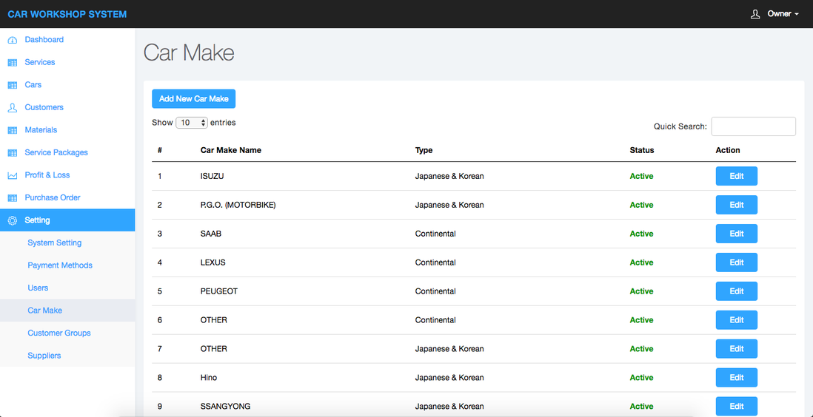The height and width of the screenshot is (417, 813).
Task: Click the Car Workshop System title link
Action: [x=67, y=14]
